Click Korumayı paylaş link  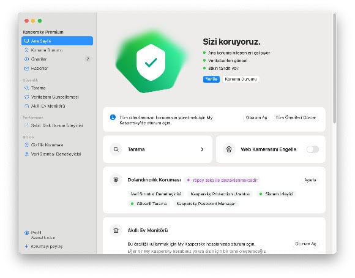click(x=47, y=246)
